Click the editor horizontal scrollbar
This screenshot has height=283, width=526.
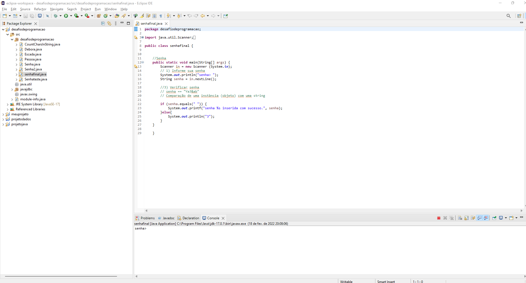point(334,211)
